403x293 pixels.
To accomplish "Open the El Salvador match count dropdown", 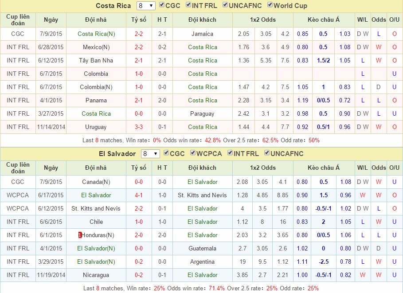I will point(150,154).
